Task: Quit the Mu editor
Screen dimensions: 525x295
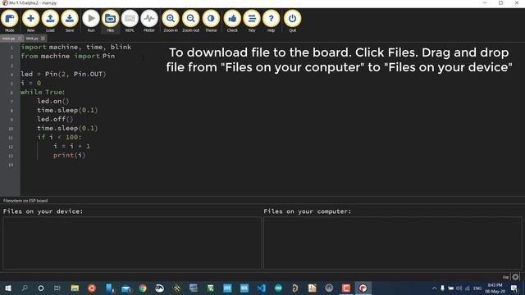Action: pyautogui.click(x=292, y=20)
